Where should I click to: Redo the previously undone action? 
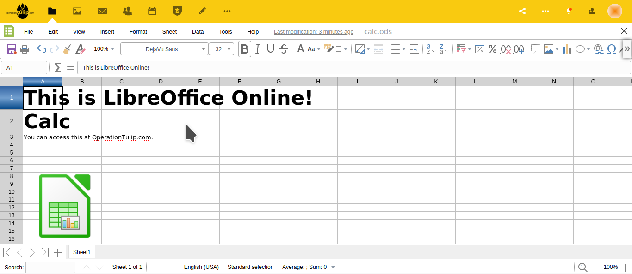click(x=54, y=49)
